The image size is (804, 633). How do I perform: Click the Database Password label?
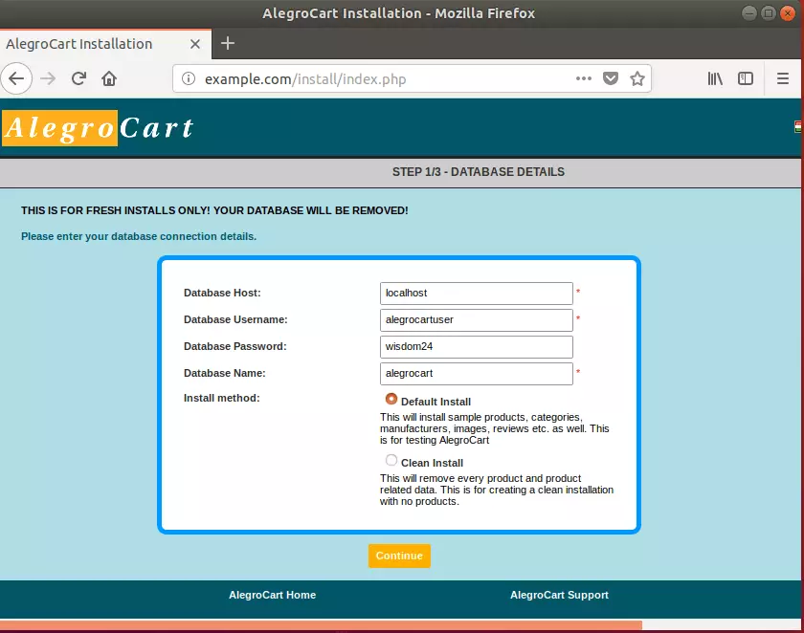[x=234, y=347]
